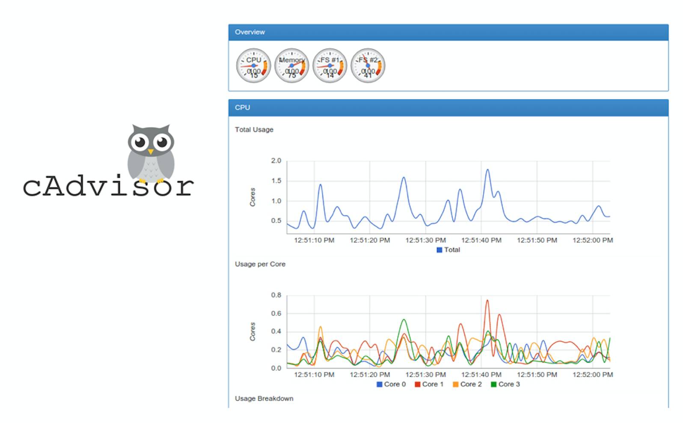
Task: Click the cAdvisor wordmark text
Action: pos(108,187)
